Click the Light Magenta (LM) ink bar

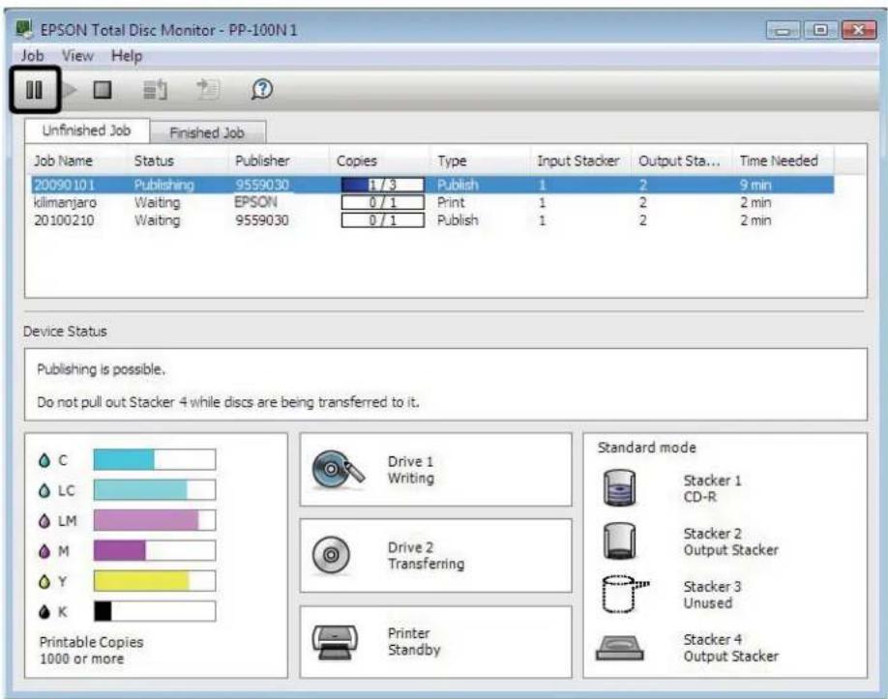coord(155,520)
